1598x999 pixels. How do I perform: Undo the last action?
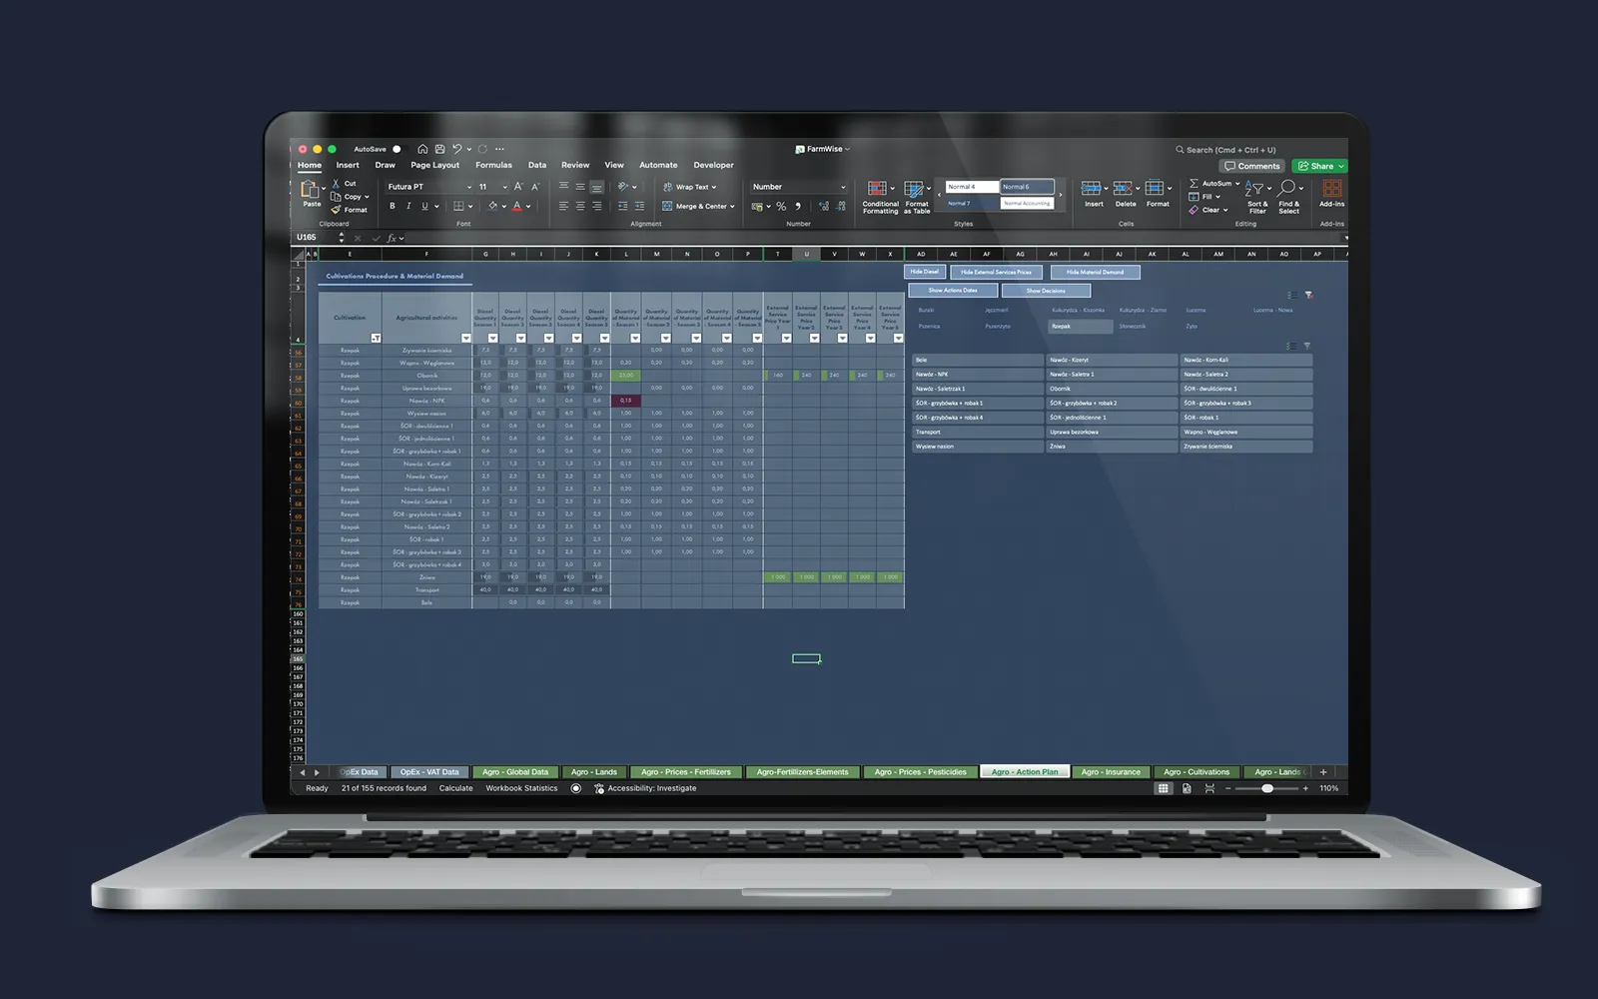click(x=456, y=149)
